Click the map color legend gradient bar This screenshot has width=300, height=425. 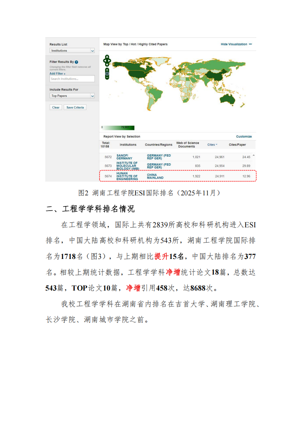pyautogui.click(x=119, y=127)
